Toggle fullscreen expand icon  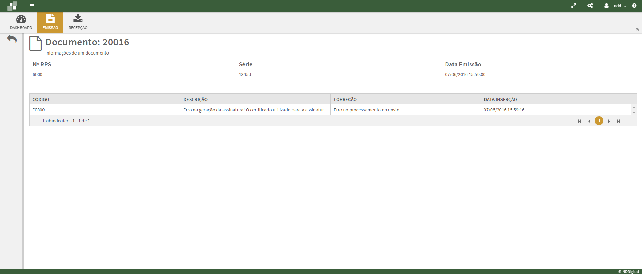click(573, 6)
